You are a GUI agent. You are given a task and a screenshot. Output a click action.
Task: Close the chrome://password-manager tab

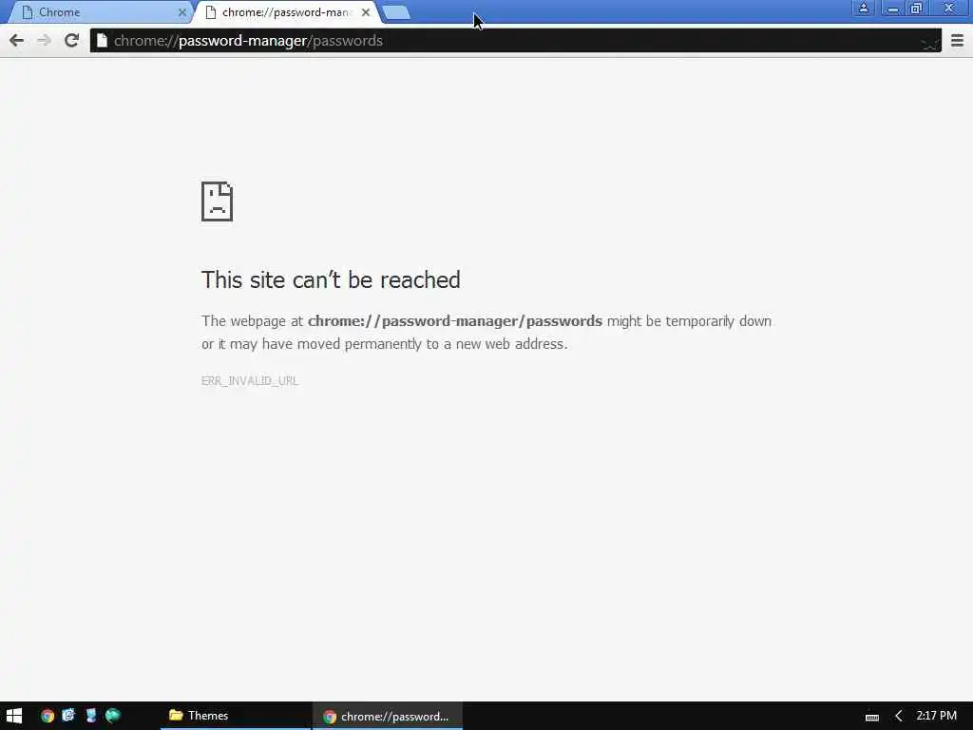[366, 12]
